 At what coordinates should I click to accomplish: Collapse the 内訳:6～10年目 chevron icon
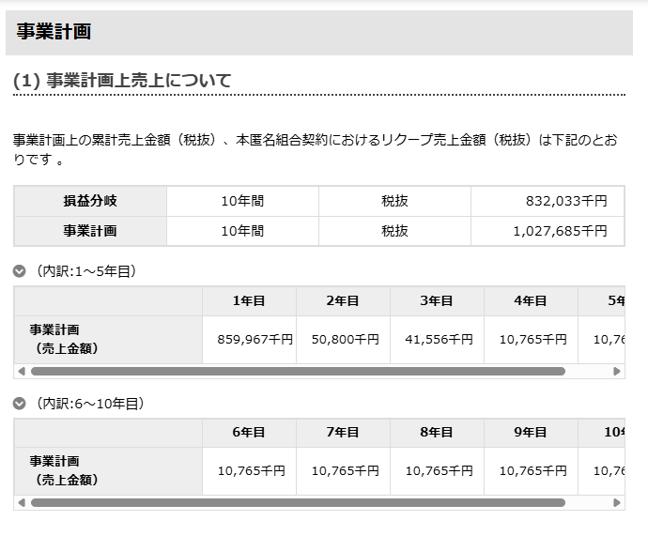20,404
